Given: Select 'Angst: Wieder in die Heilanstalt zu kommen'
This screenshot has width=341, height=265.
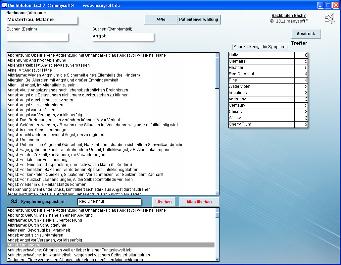Looking at the screenshot, I should click(111, 185).
